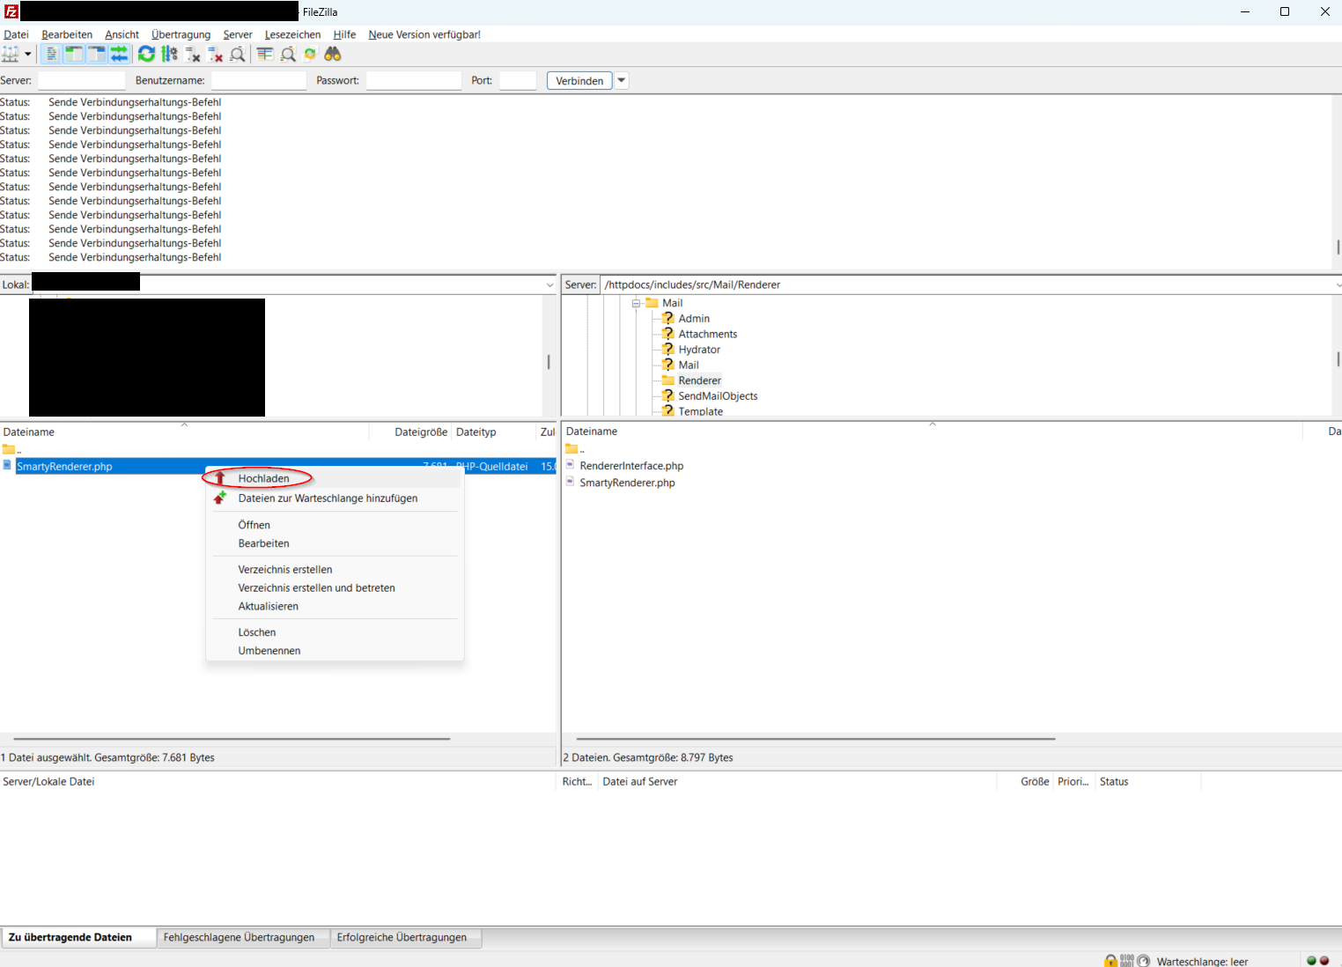Toggle the transfer queue display
1342x967 pixels.
[119, 55]
